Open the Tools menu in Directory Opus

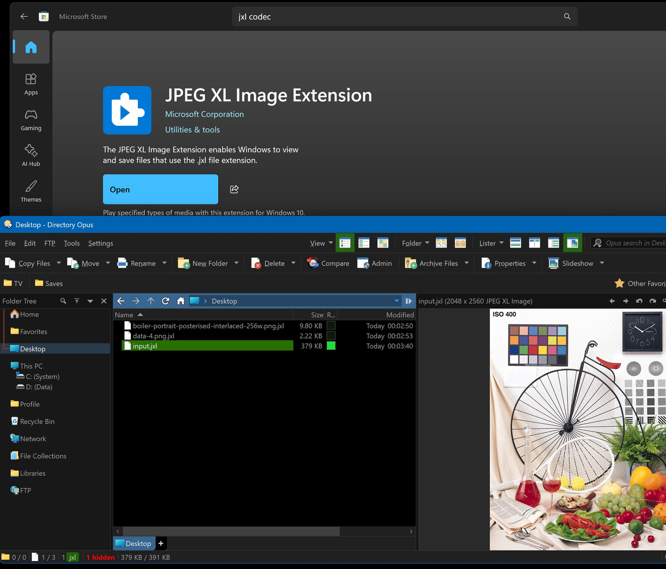pos(71,243)
